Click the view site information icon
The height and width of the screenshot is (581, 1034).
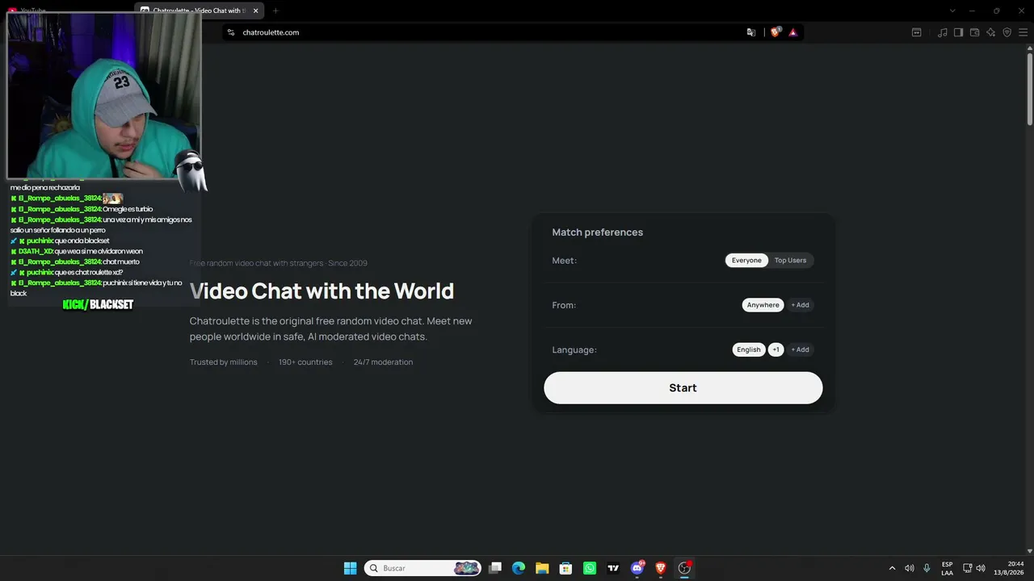pos(231,32)
